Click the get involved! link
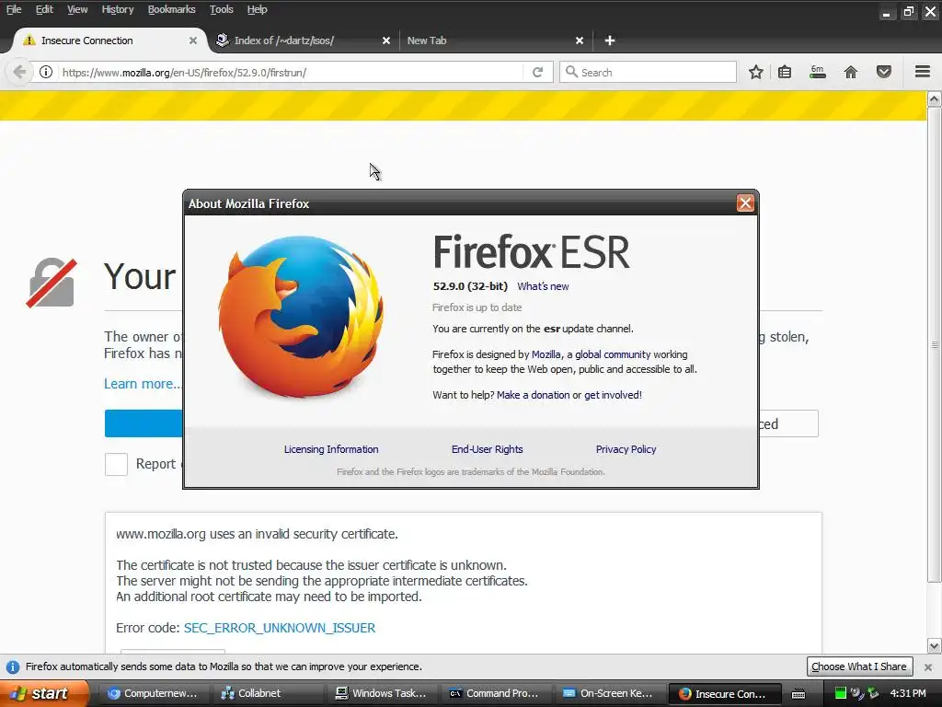This screenshot has height=707, width=942. coord(613,395)
